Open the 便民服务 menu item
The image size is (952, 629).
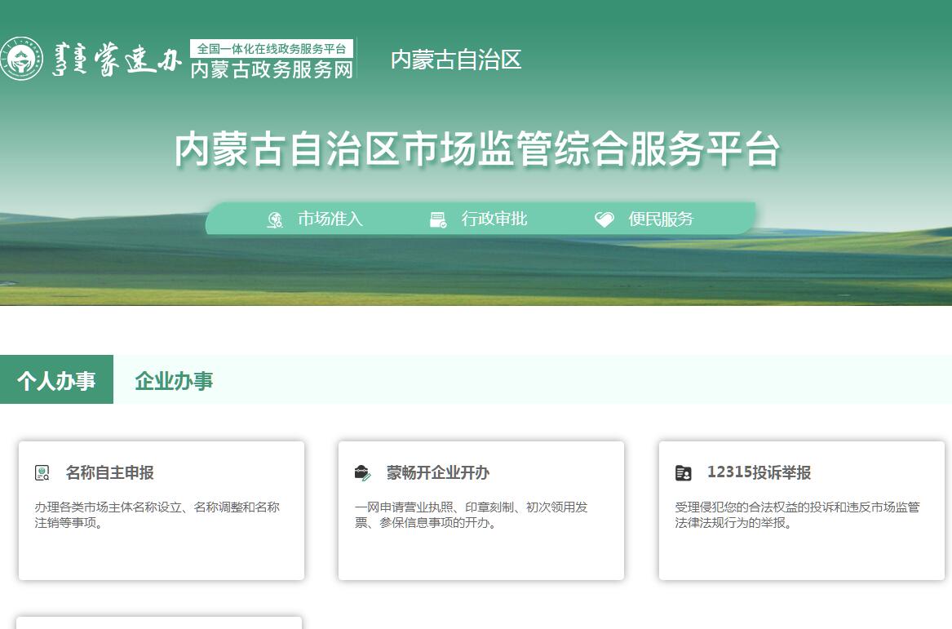point(661,219)
